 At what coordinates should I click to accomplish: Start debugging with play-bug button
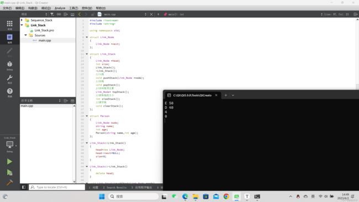pos(9,172)
